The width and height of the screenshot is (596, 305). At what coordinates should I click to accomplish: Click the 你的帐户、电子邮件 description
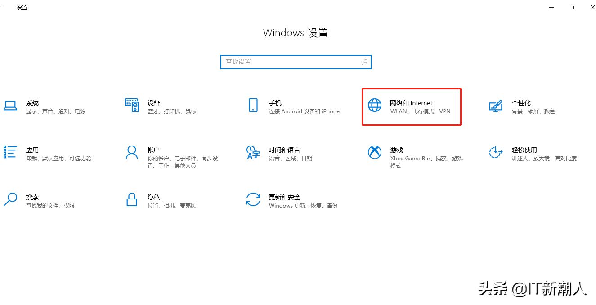tap(183, 162)
